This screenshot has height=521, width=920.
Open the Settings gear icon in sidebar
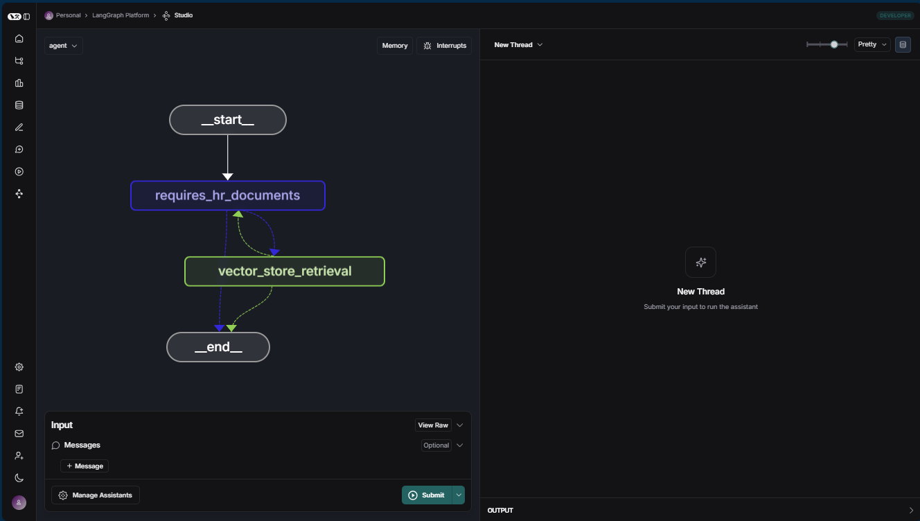click(19, 367)
